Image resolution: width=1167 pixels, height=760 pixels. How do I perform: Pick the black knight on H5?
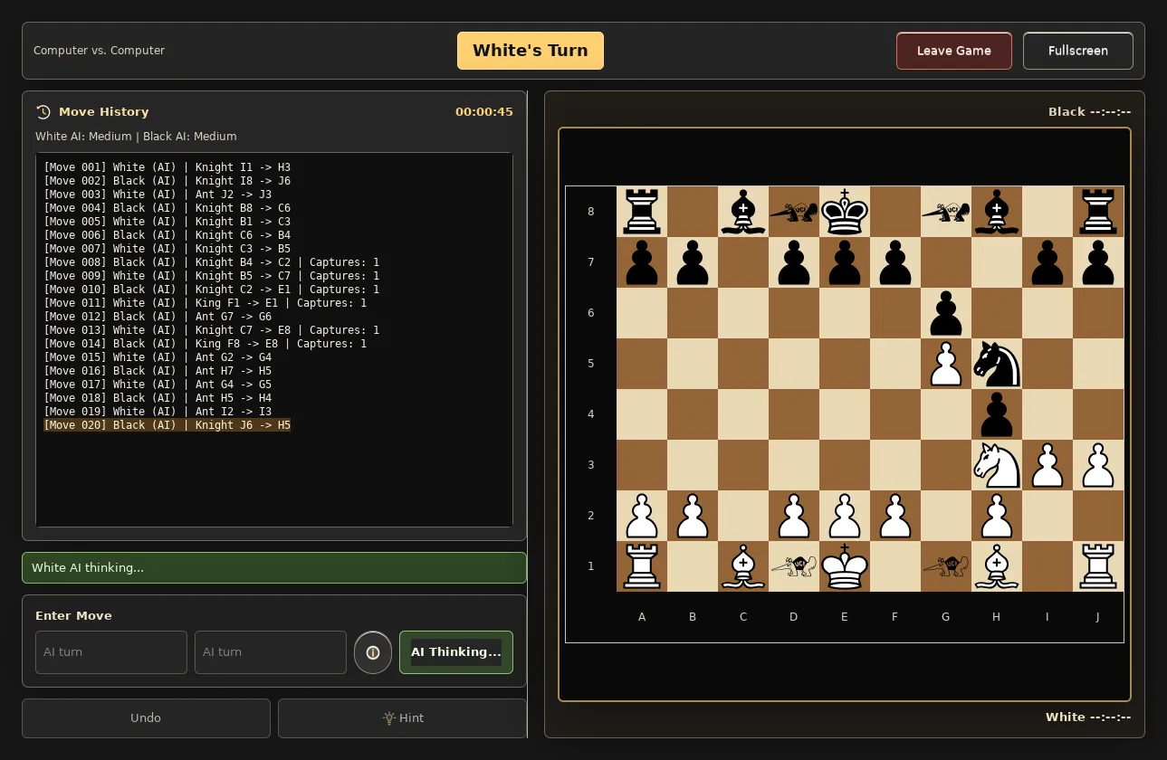997,364
